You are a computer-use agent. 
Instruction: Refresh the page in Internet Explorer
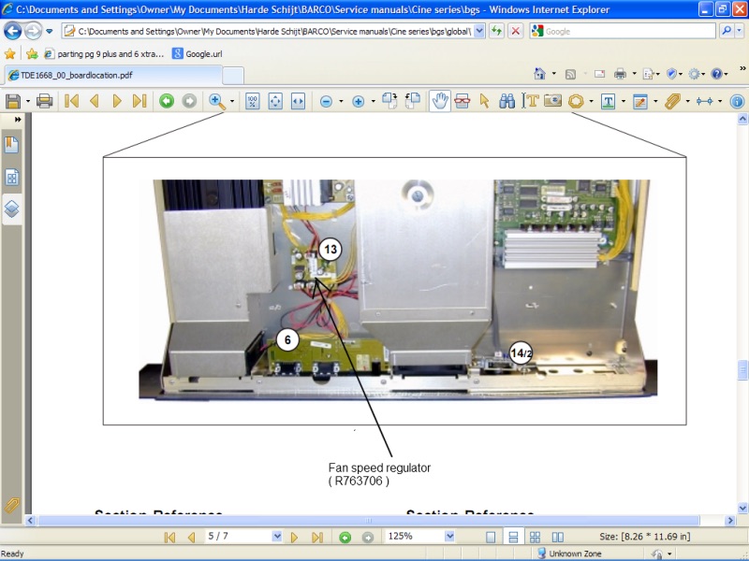tap(497, 31)
